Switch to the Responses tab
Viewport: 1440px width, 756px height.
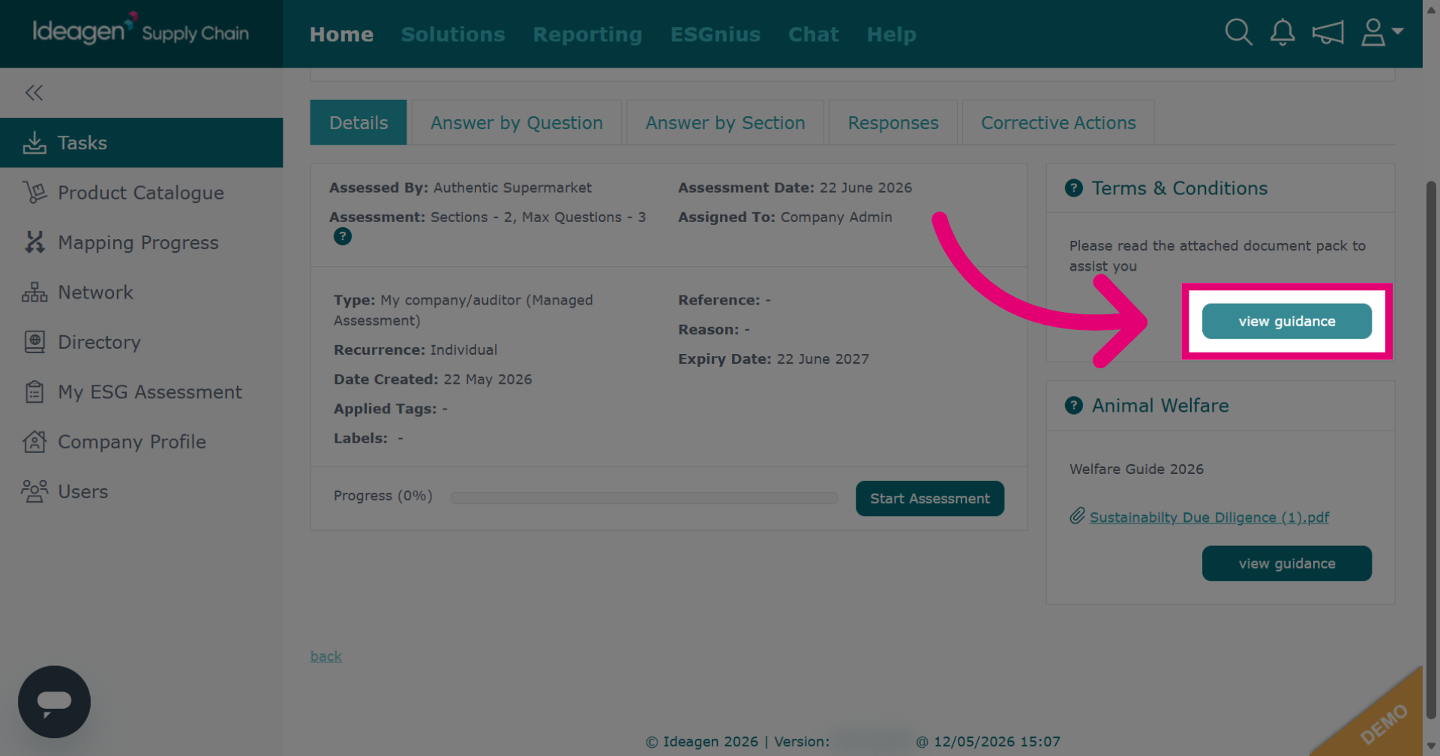[x=893, y=122]
